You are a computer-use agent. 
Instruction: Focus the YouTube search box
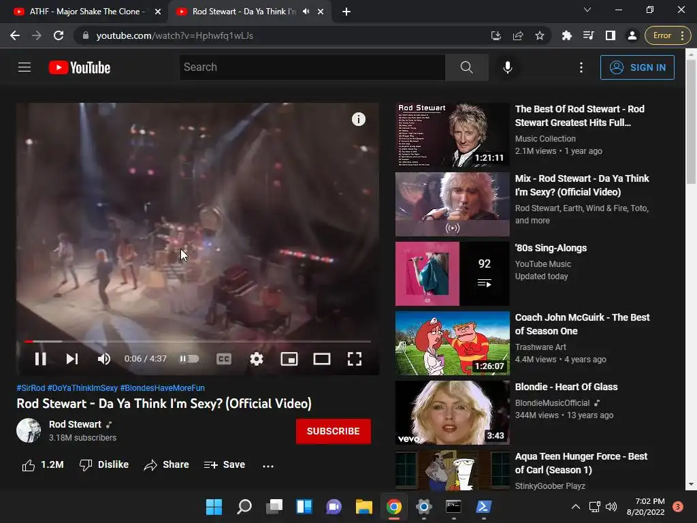point(312,67)
